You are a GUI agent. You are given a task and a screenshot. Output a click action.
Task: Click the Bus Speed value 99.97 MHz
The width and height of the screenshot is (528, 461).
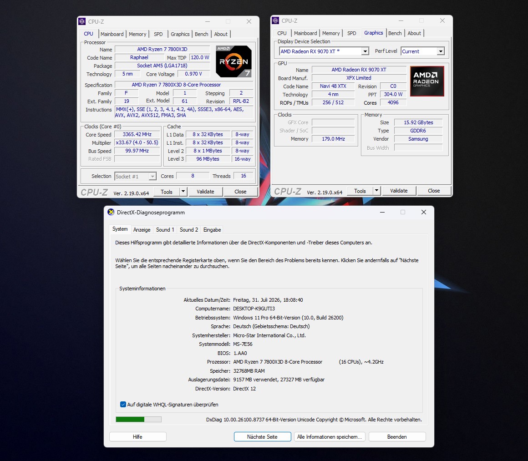point(137,151)
